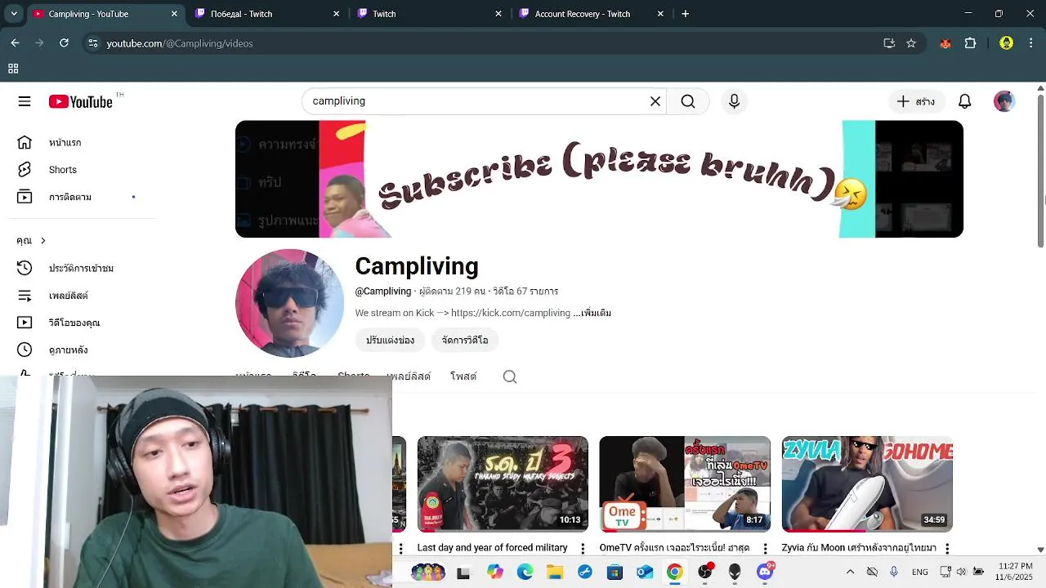Image resolution: width=1046 pixels, height=588 pixels.
Task: Open the browser extensions puzzle icon
Action: (x=971, y=43)
